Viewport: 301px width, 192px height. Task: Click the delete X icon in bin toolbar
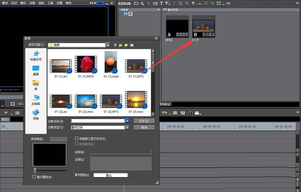click(x=206, y=4)
